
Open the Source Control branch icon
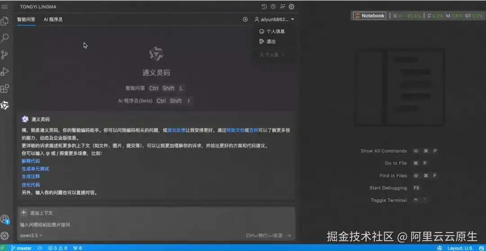[4, 55]
